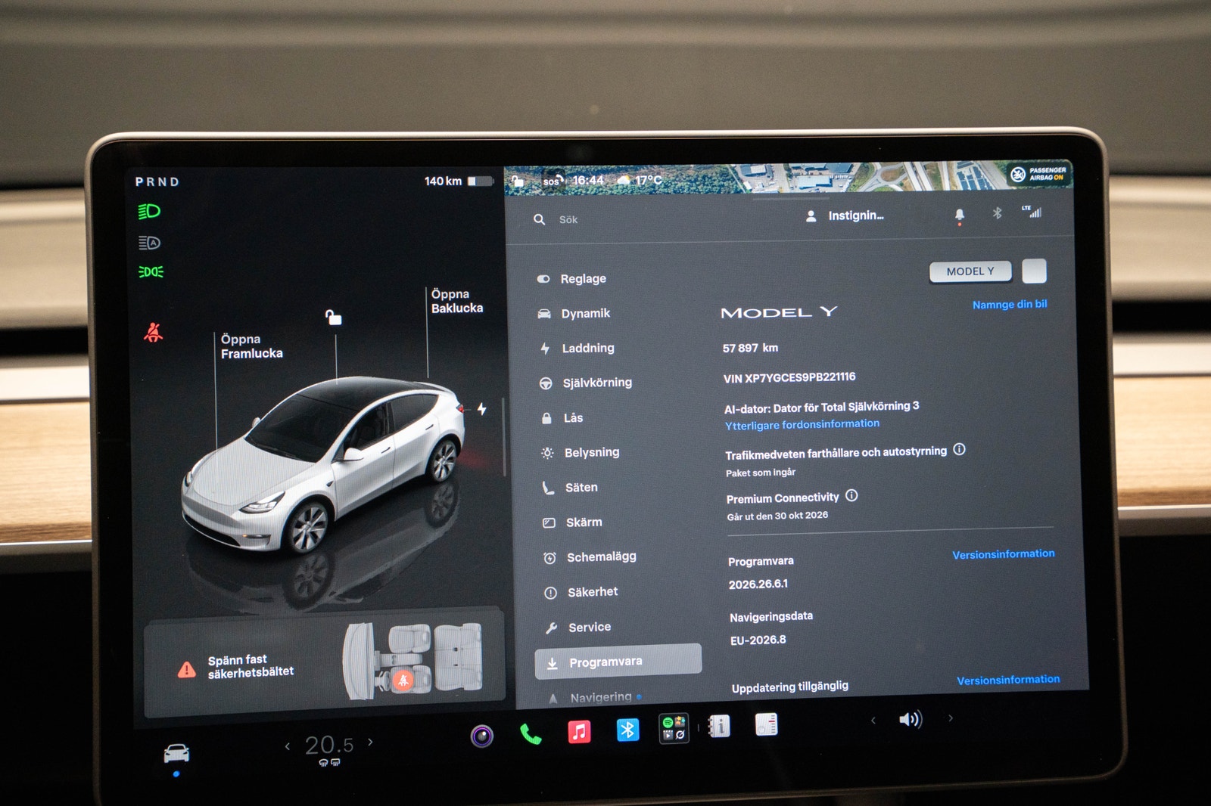The width and height of the screenshot is (1211, 806).
Task: Open the Instigning driver profile
Action: click(x=845, y=215)
